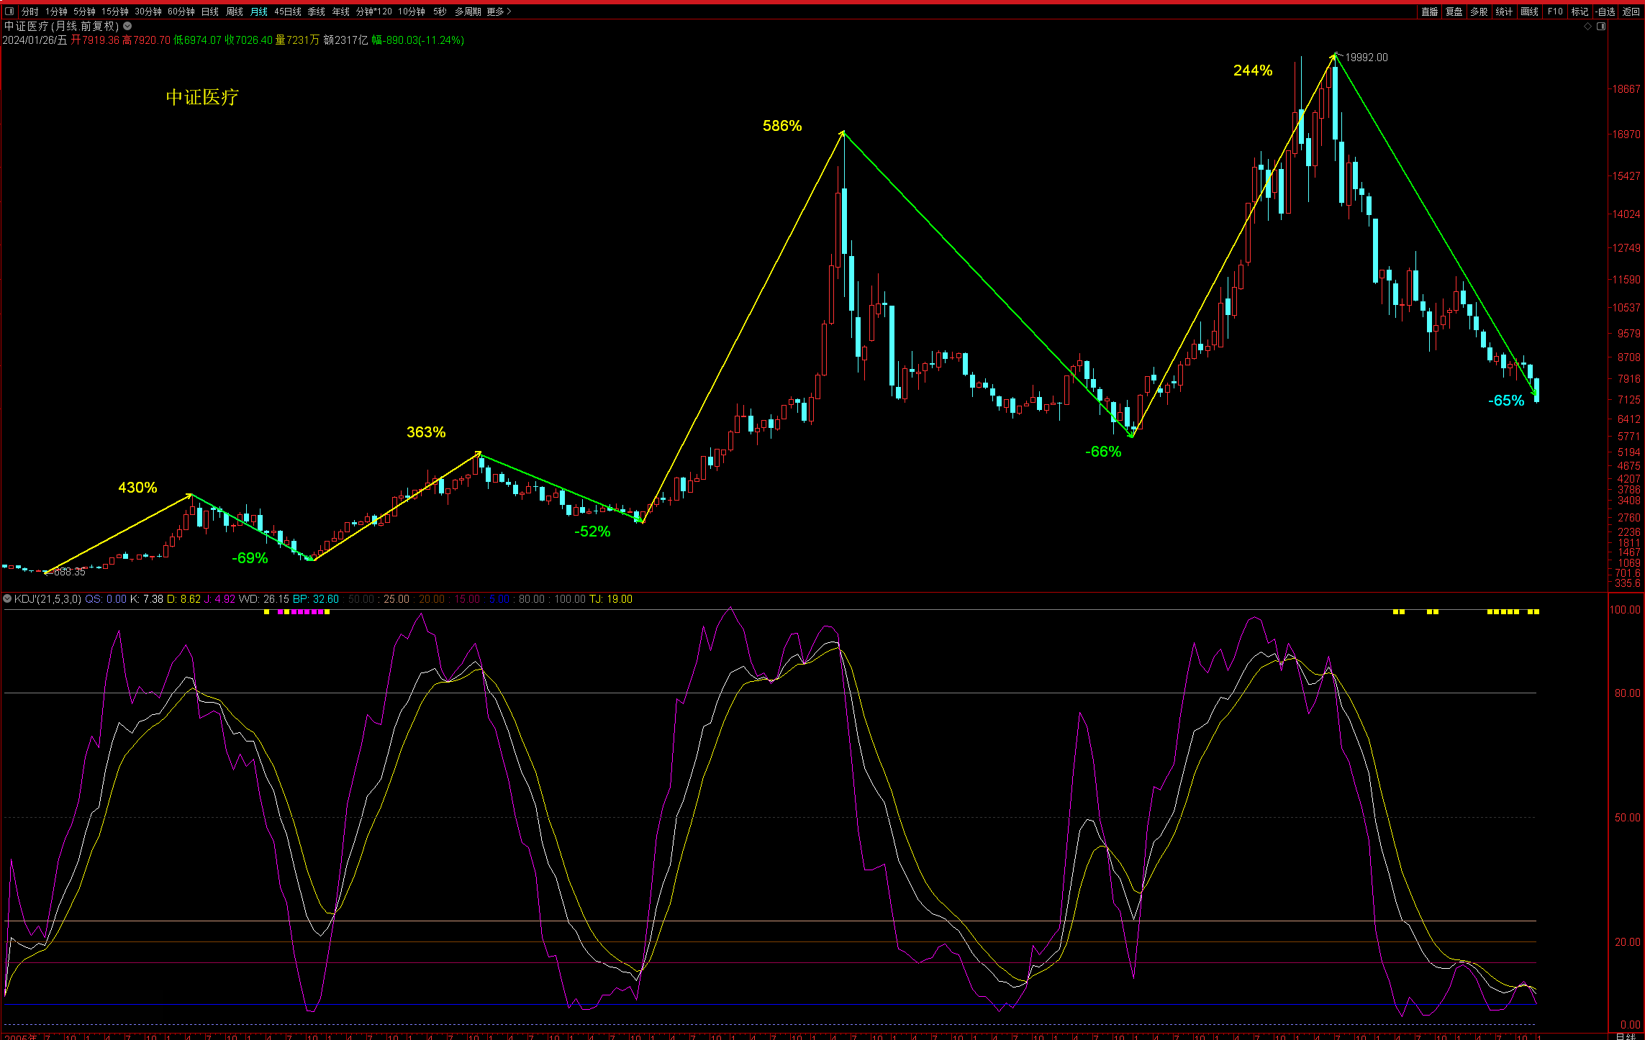Viewport: 1645px width, 1040px height.
Task: Select the 日线 daily period tab
Action: click(209, 12)
